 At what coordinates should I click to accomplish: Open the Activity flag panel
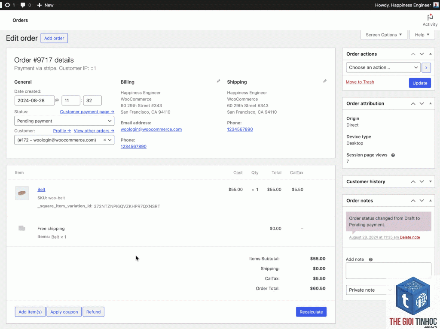point(430,20)
